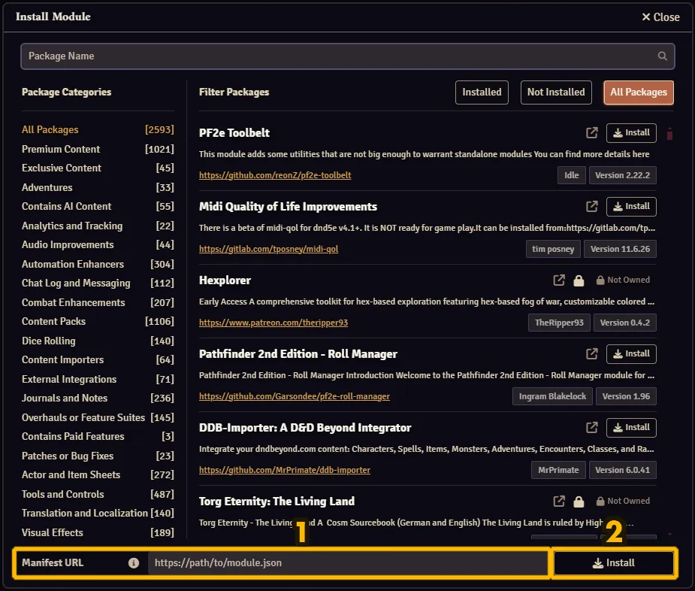
Task: Click Ingram Blakelock author tag
Action: pos(552,396)
